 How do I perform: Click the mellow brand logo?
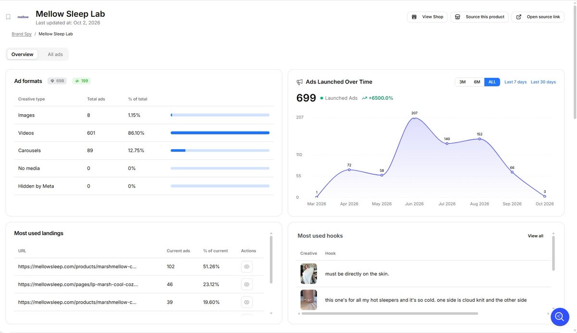tap(23, 17)
